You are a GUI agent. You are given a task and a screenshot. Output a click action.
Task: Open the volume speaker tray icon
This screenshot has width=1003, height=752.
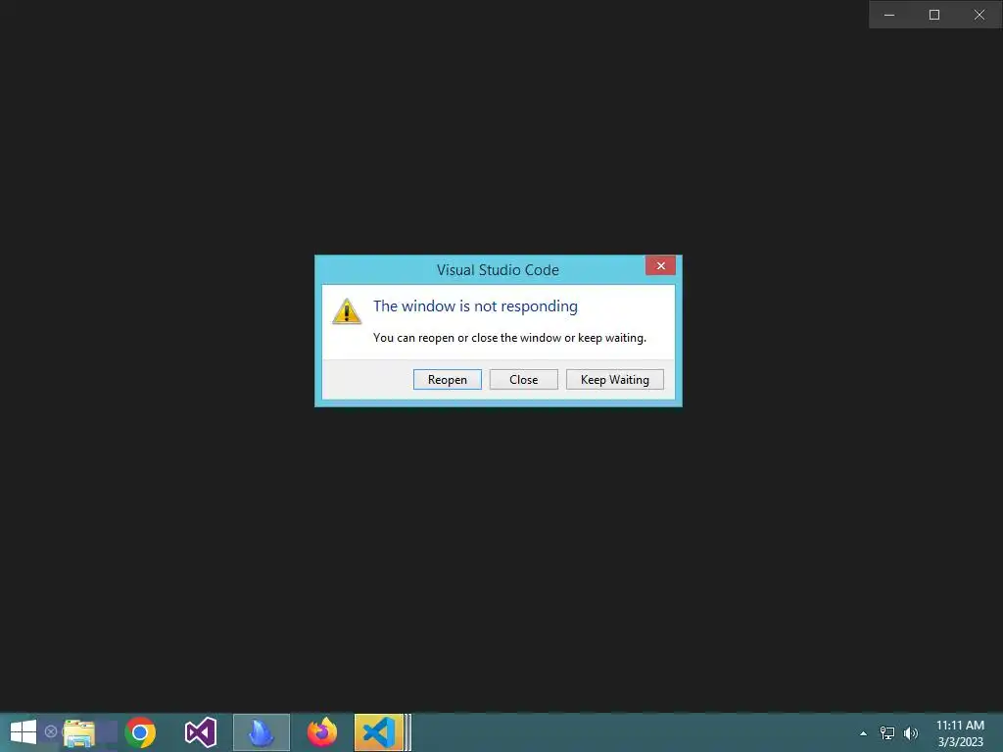911,732
